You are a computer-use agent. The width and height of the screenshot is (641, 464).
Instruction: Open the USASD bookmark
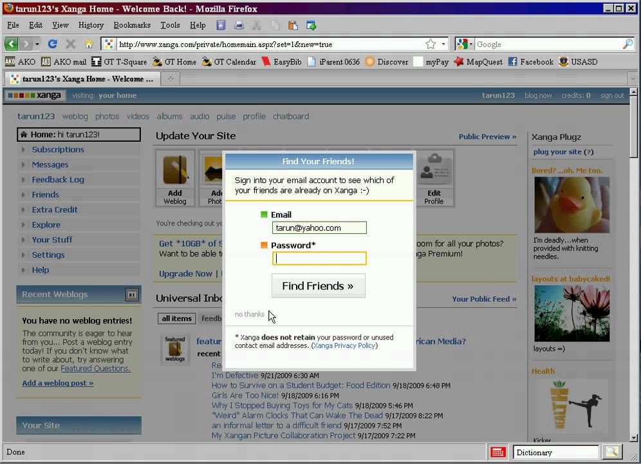tap(578, 62)
